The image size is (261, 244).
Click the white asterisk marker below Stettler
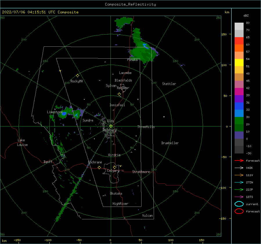point(138,100)
